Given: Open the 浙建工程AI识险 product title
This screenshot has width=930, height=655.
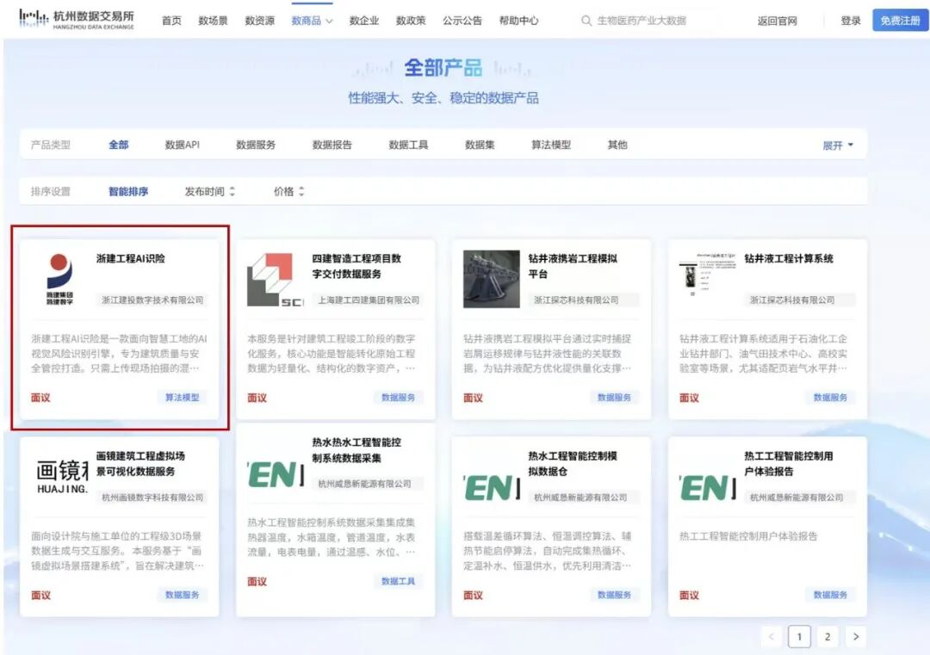Looking at the screenshot, I should point(131,258).
